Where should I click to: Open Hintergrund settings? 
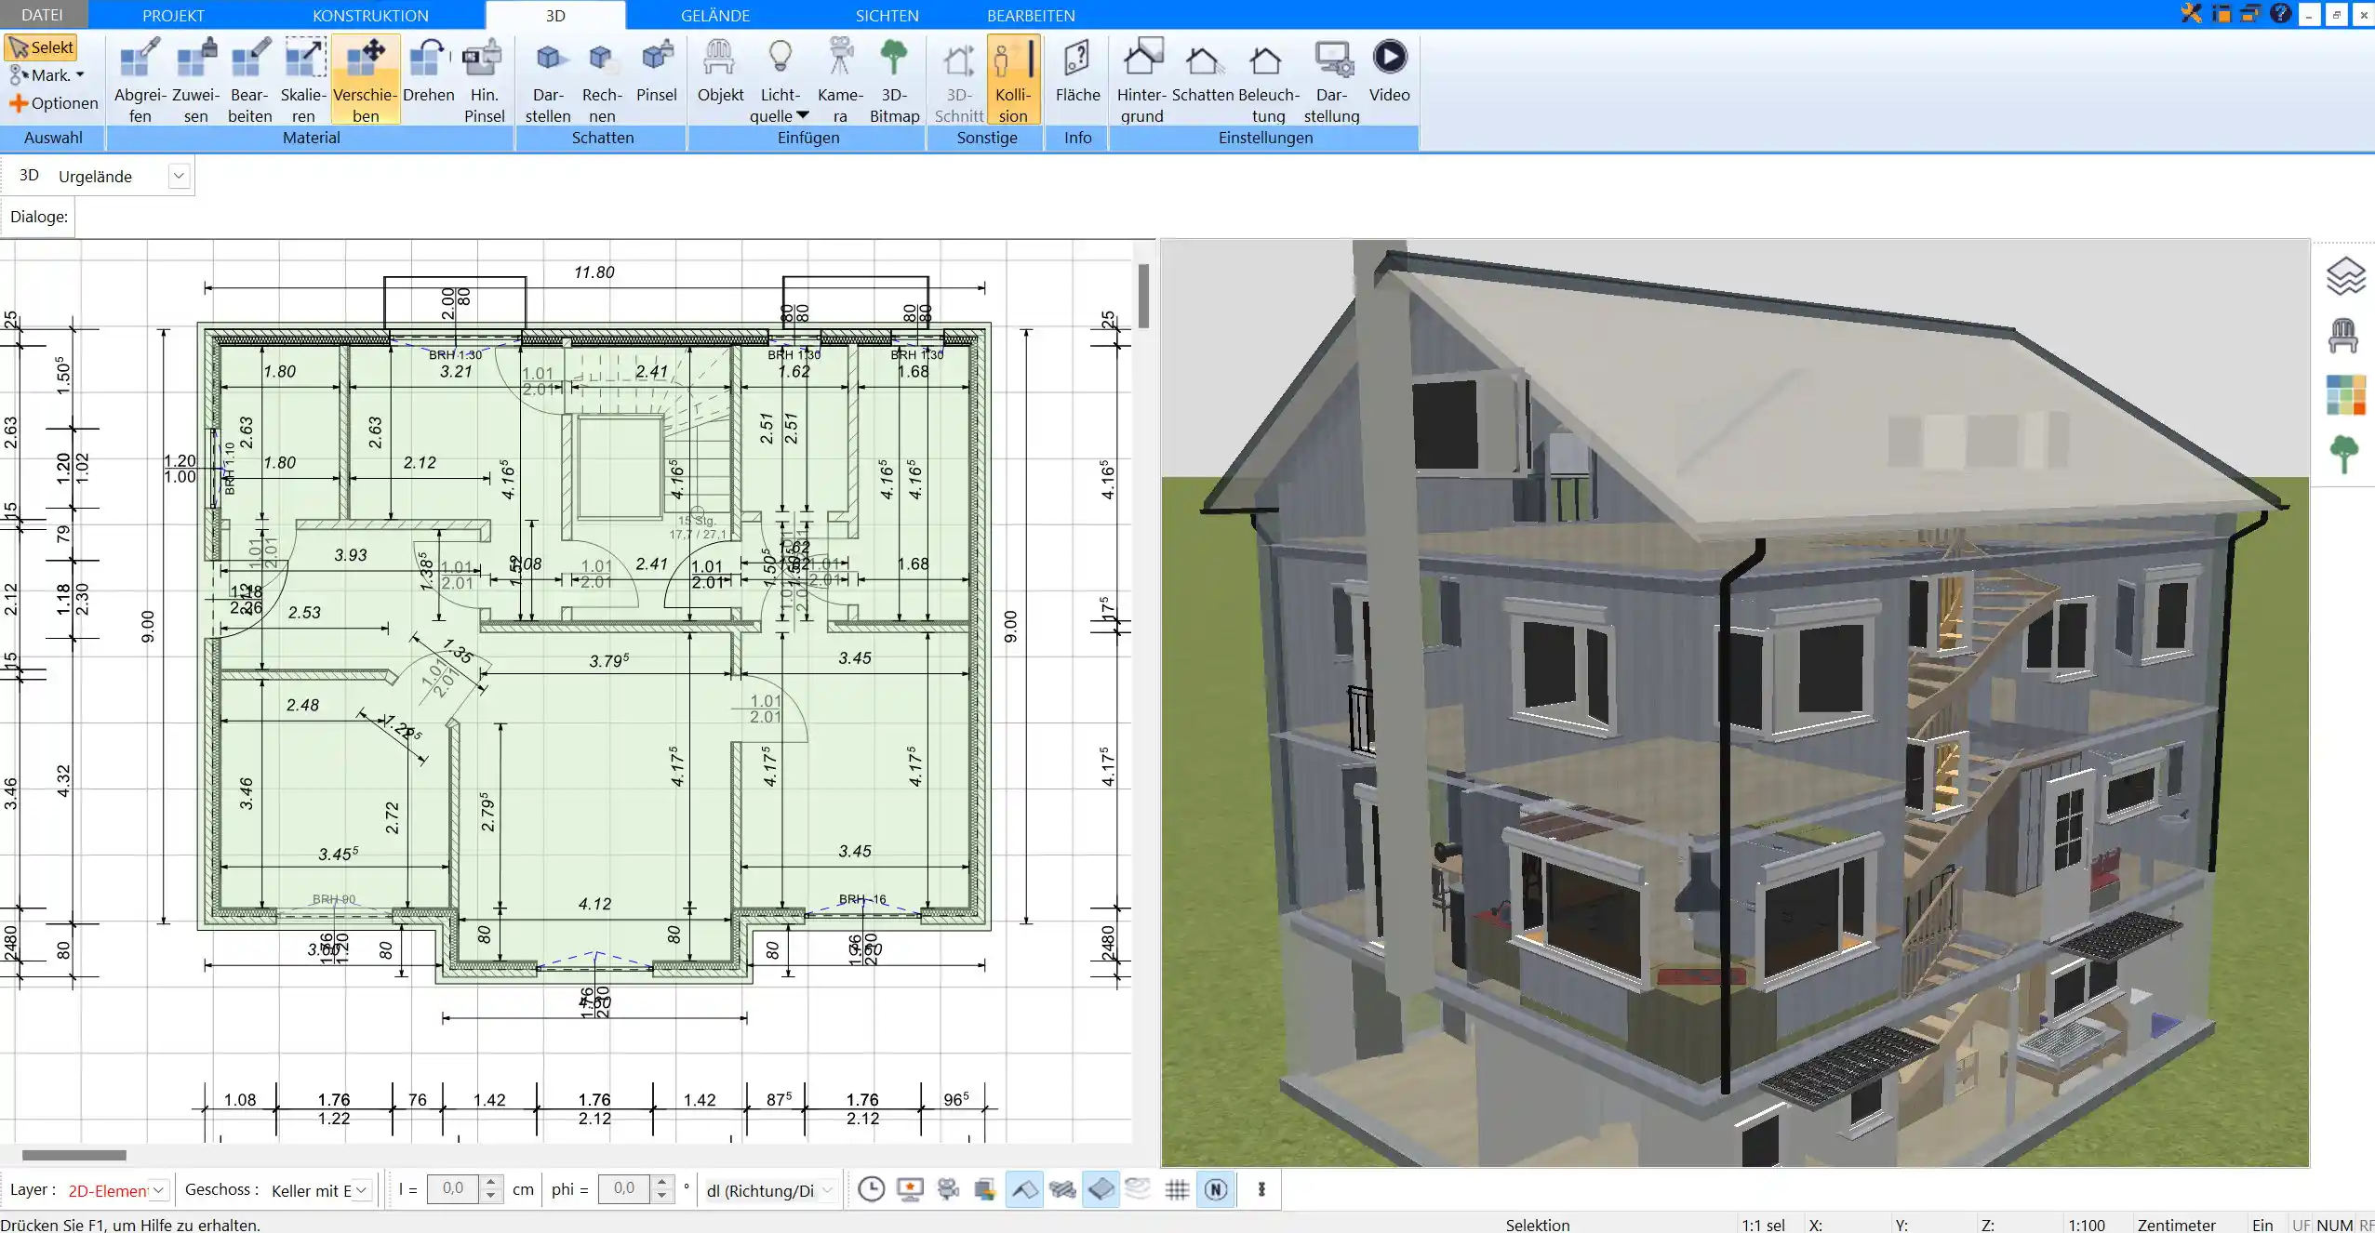click(x=1141, y=80)
